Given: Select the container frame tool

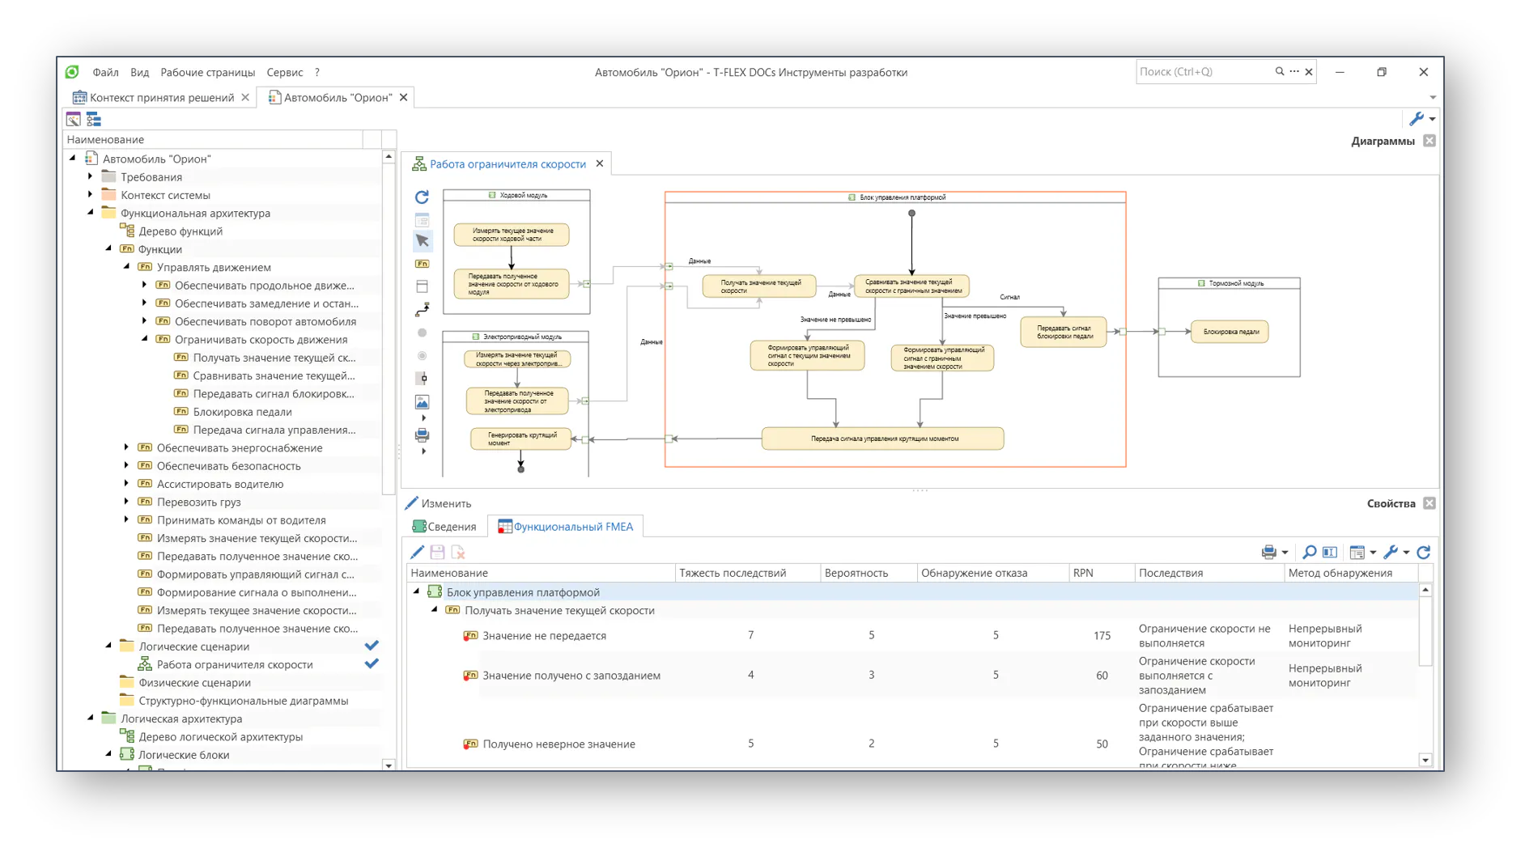Looking at the screenshot, I should [x=422, y=286].
